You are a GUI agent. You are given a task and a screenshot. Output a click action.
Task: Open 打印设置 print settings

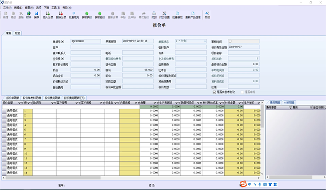tap(164, 15)
